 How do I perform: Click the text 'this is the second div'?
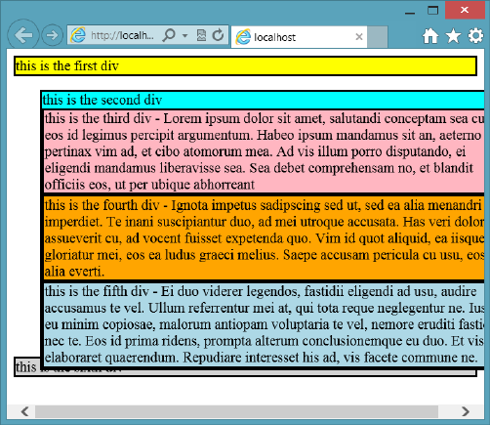102,100
